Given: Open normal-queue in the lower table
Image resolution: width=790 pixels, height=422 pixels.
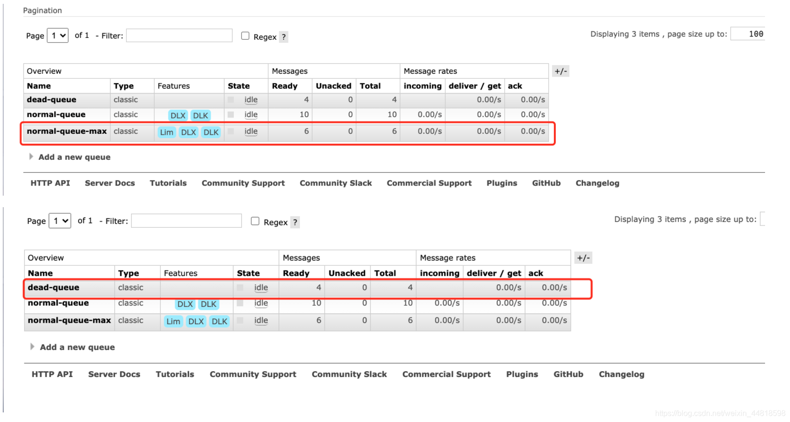Looking at the screenshot, I should click(59, 303).
